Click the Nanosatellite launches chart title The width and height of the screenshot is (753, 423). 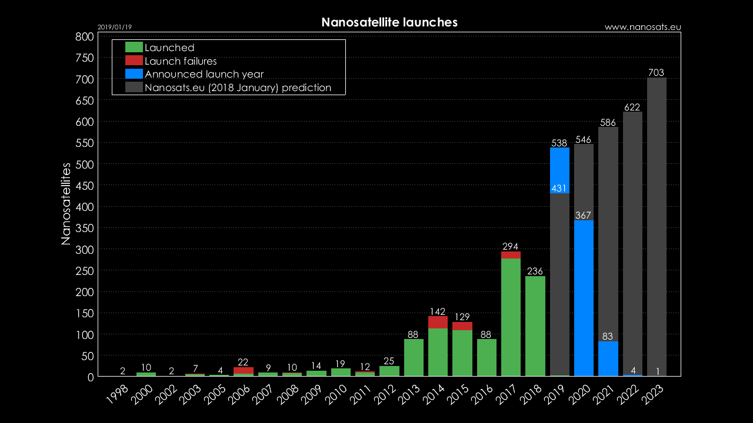click(x=389, y=22)
